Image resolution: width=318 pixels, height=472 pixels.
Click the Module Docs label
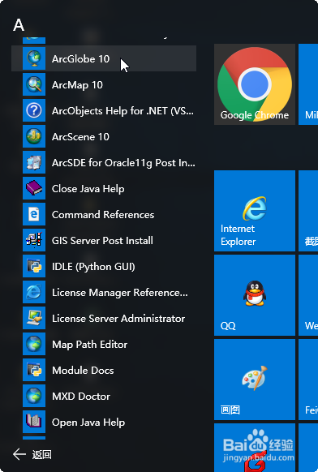point(83,371)
